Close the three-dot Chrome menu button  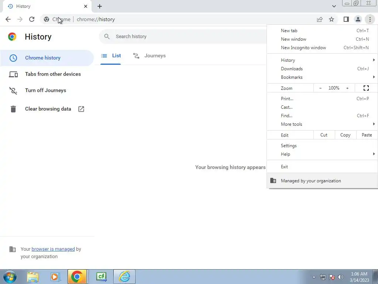click(370, 19)
